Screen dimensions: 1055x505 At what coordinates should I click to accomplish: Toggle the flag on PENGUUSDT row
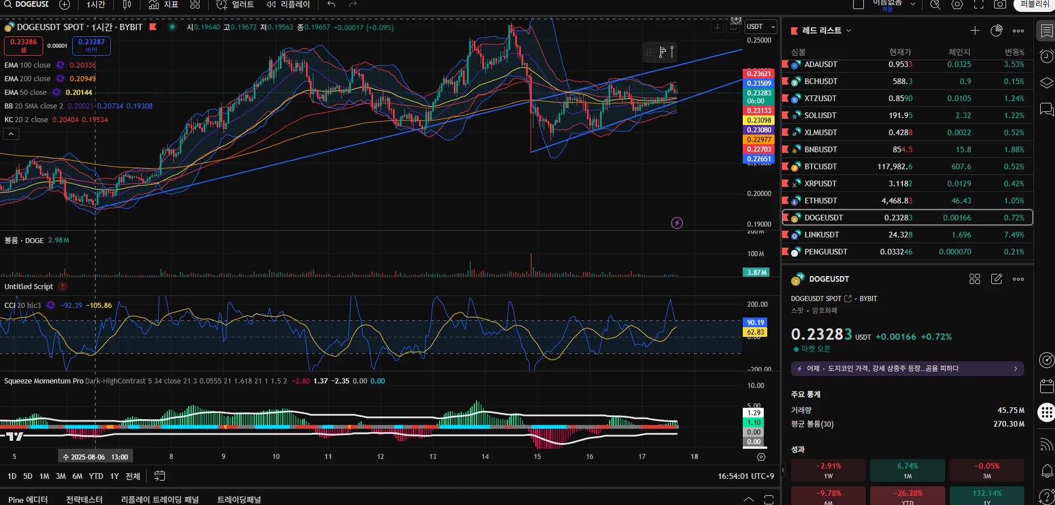786,252
